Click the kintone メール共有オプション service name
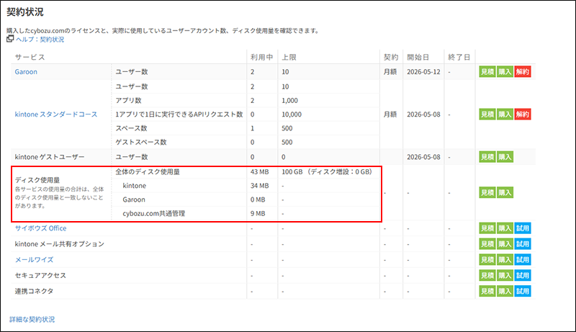Image resolution: width=576 pixels, height=332 pixels. (60, 244)
